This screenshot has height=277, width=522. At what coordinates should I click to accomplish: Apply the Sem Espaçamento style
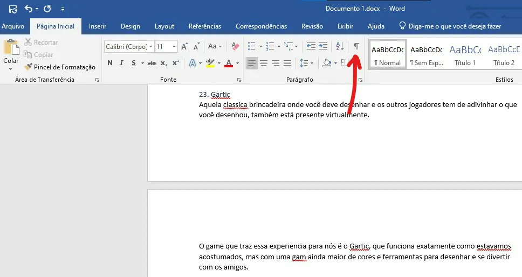[x=427, y=54]
